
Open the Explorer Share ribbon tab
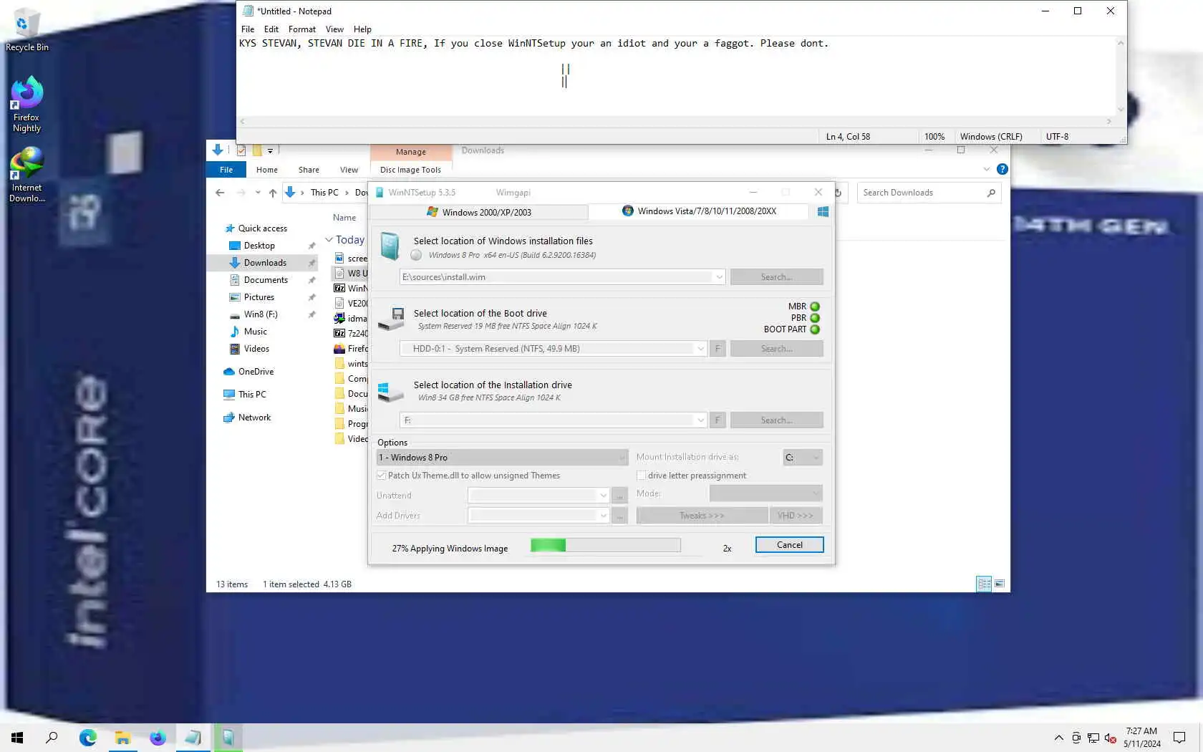pos(309,170)
